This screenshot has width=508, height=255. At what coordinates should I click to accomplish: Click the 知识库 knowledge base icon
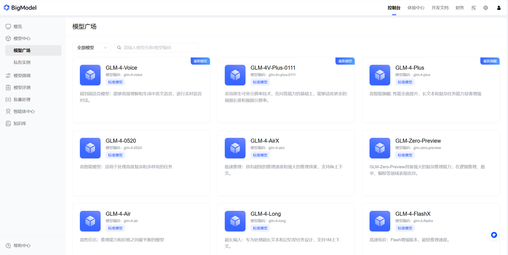coord(8,124)
